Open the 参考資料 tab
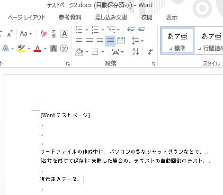 pyautogui.click(x=70, y=17)
